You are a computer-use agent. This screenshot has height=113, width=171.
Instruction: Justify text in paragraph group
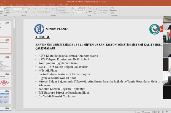[x=46, y=12]
